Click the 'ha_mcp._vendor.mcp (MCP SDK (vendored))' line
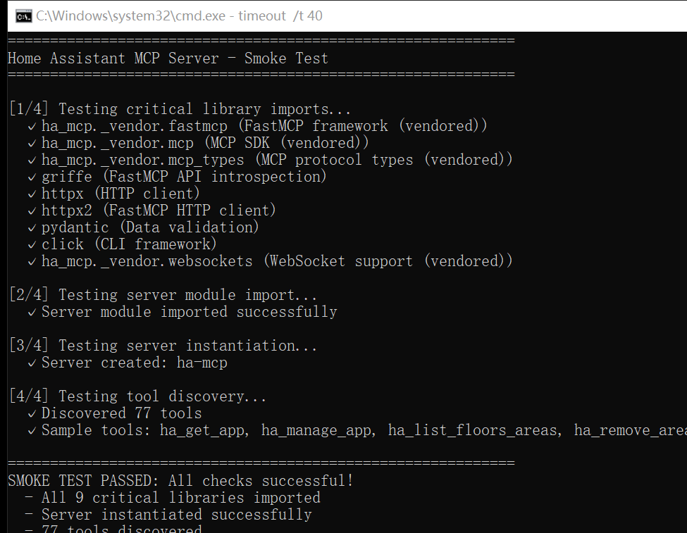This screenshot has height=533, width=687. pos(198,143)
